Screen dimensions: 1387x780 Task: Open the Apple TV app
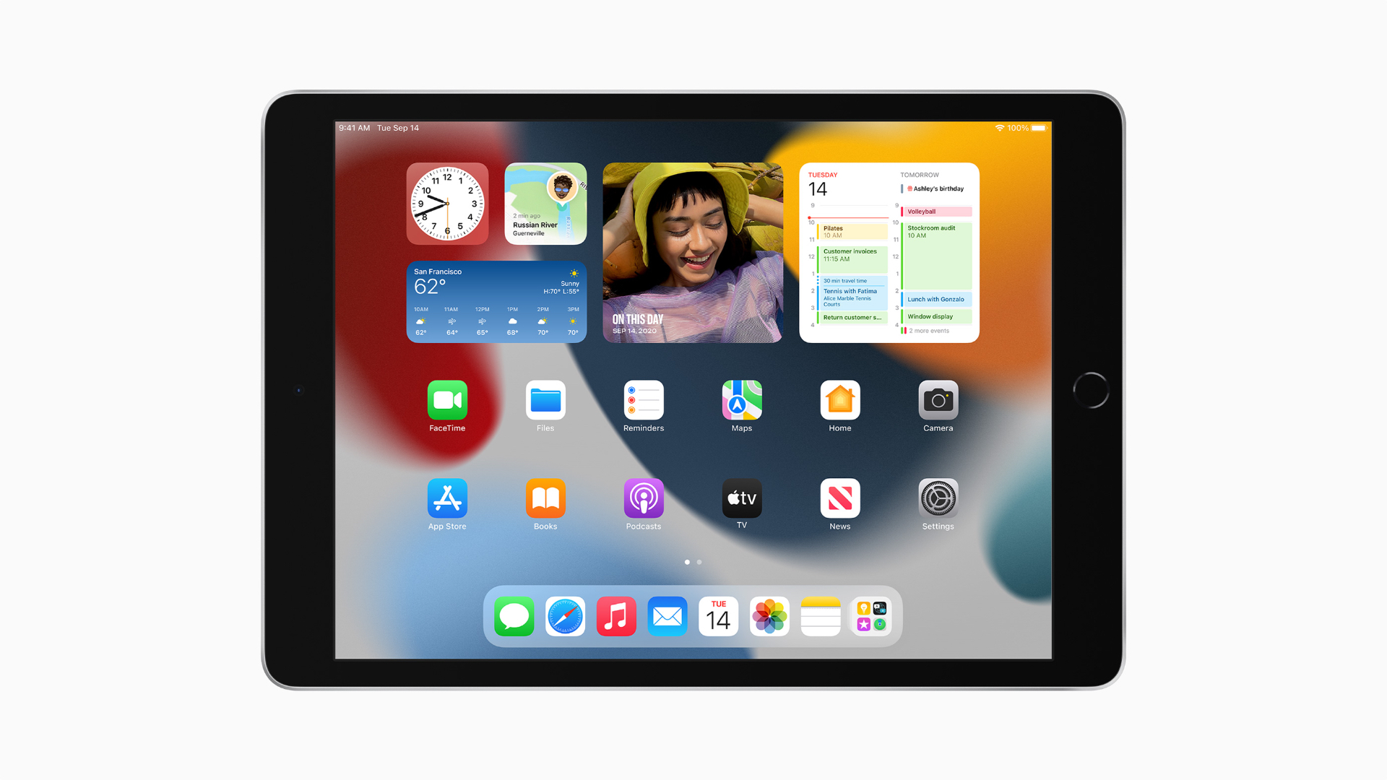(743, 500)
